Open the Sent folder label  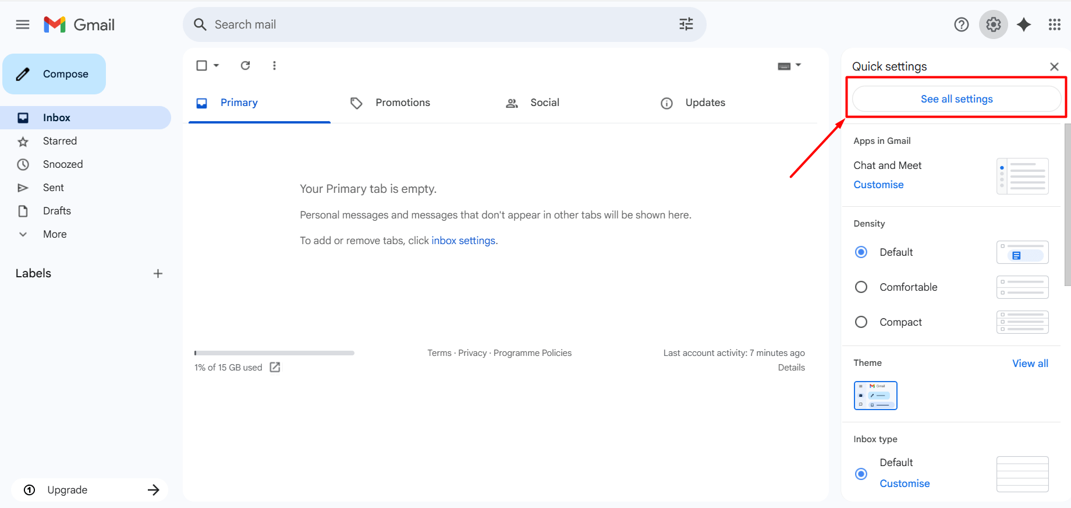pyautogui.click(x=54, y=188)
